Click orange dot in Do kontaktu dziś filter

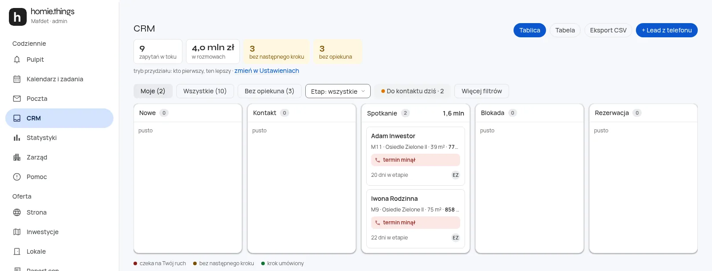383,91
